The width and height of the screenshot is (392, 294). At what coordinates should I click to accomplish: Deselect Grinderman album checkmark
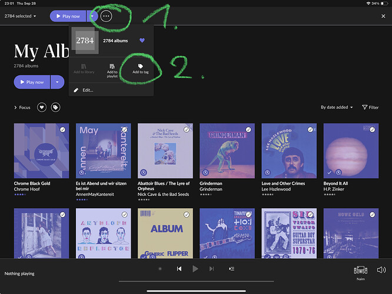pyautogui.click(x=248, y=129)
